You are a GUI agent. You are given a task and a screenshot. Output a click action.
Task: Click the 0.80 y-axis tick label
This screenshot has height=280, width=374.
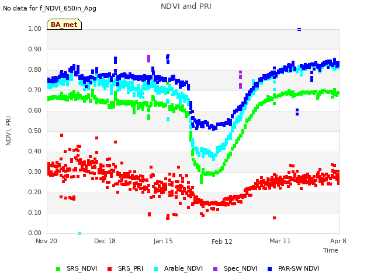point(35,70)
